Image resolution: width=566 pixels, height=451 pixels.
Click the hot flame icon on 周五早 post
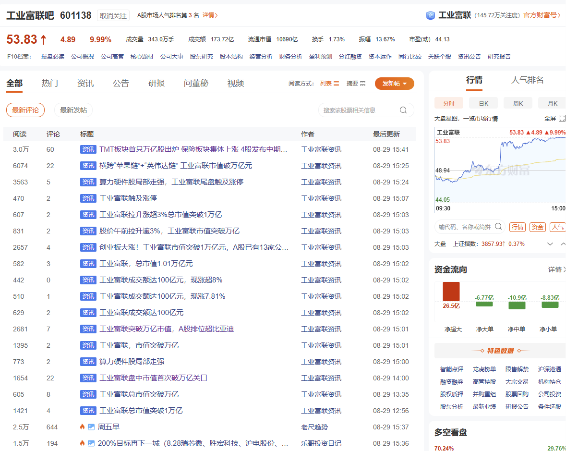(x=82, y=427)
